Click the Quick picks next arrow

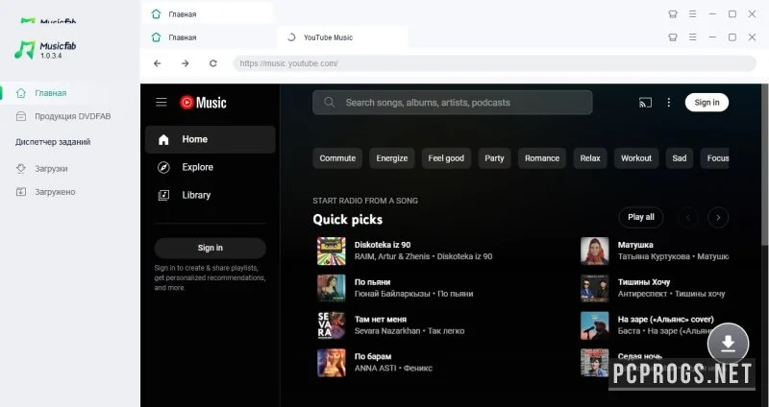click(x=718, y=218)
